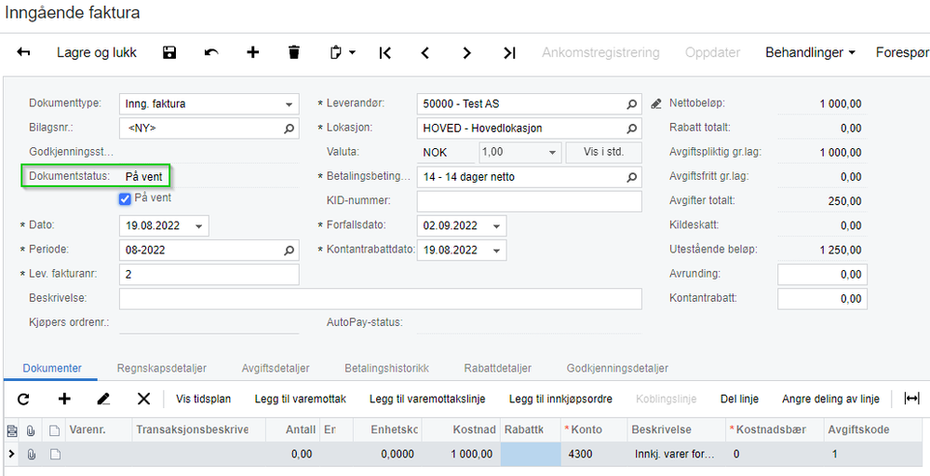Click the note column header icon
The height and width of the screenshot is (476, 930).
pyautogui.click(x=55, y=430)
